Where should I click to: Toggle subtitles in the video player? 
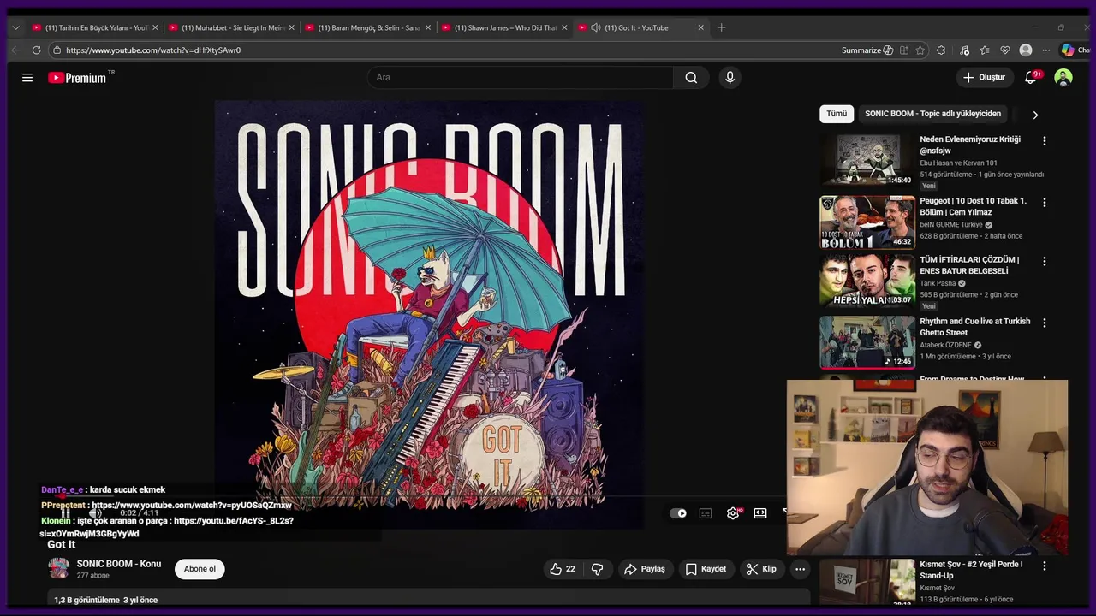point(706,513)
